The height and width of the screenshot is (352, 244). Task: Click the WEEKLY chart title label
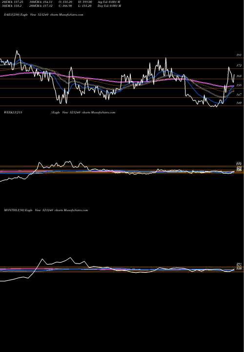(x=60, y=112)
